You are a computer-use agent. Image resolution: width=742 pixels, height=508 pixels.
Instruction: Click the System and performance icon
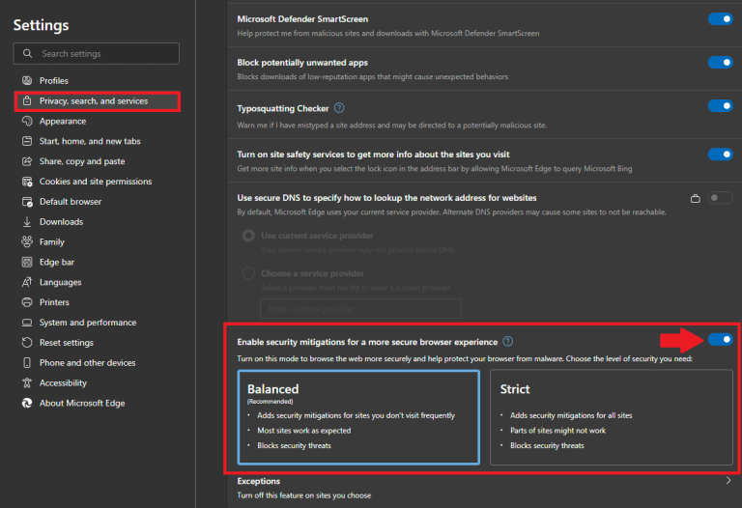[x=27, y=323]
